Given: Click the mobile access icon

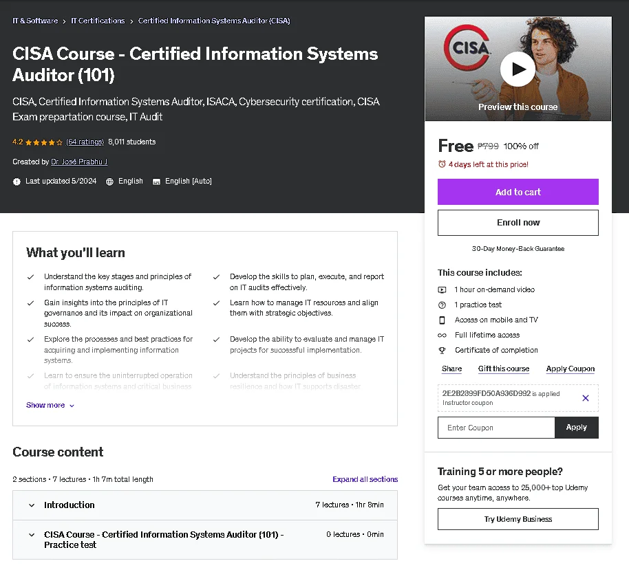Looking at the screenshot, I should [442, 320].
